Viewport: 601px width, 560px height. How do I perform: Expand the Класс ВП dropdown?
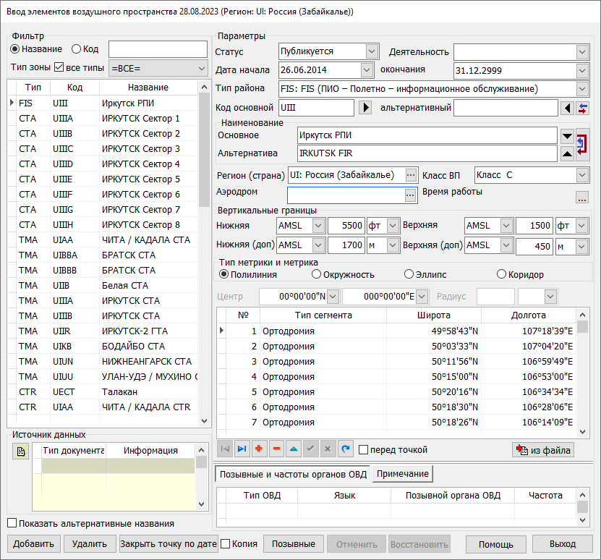[x=583, y=175]
